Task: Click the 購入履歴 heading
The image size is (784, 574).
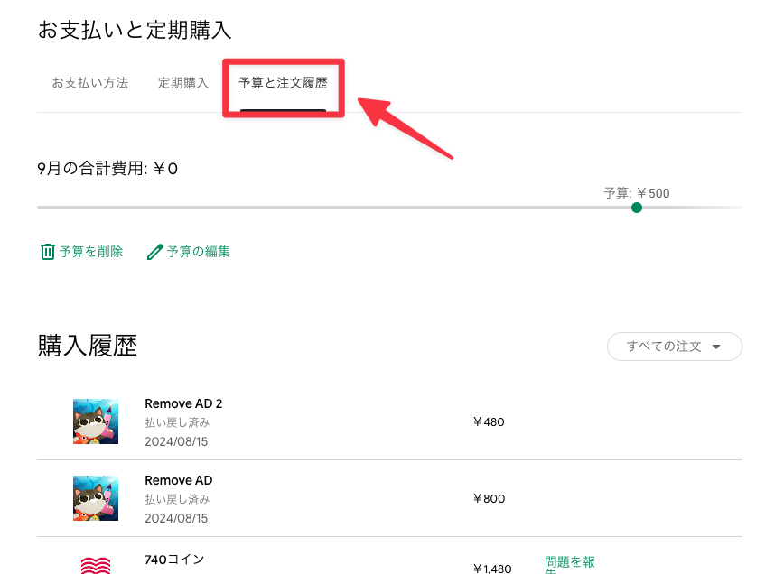Action: [x=88, y=346]
